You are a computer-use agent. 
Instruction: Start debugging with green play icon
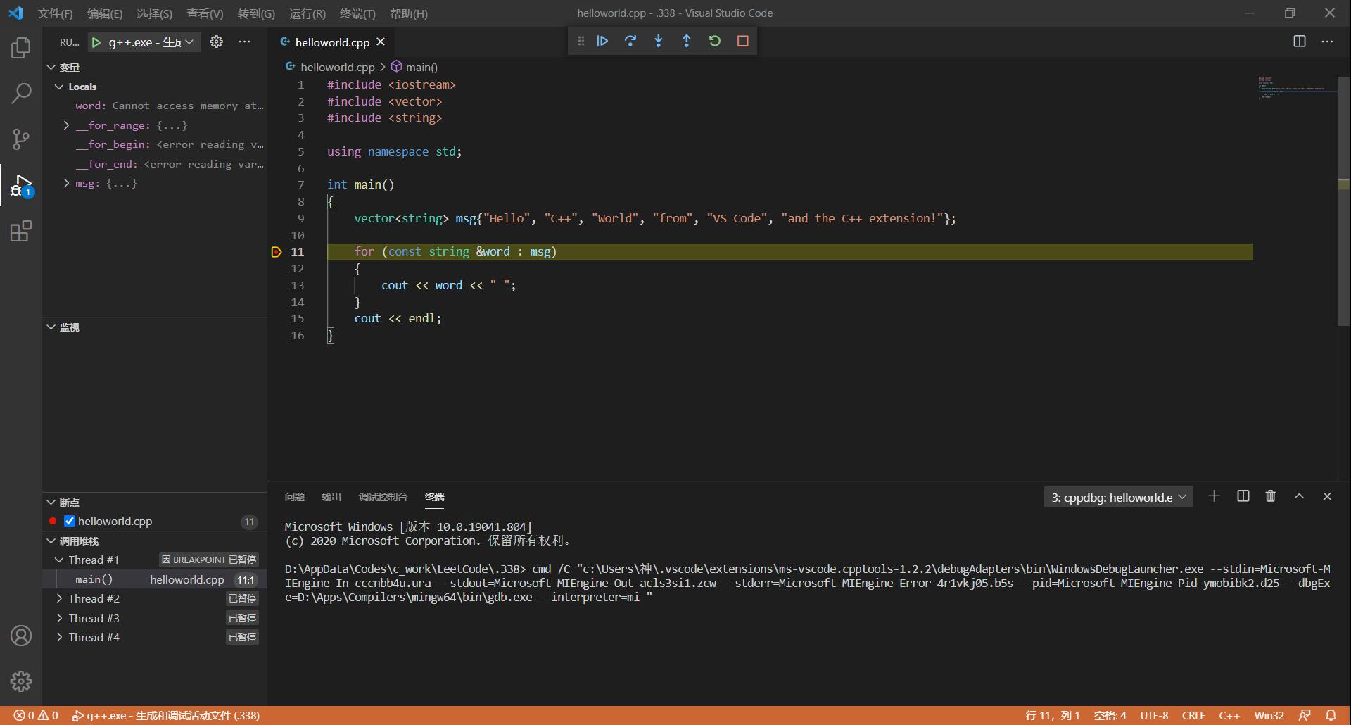tap(96, 42)
